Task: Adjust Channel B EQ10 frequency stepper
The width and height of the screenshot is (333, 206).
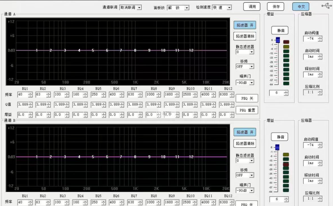Action: (195, 202)
